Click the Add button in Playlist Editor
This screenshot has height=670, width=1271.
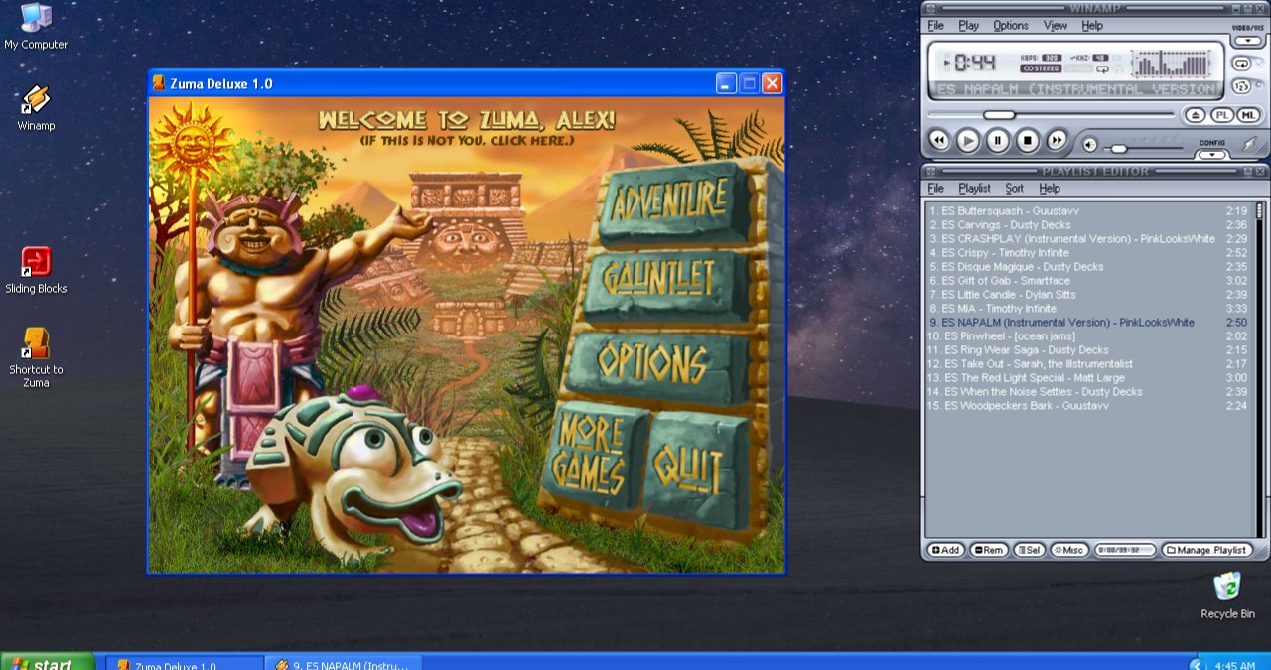pos(945,550)
